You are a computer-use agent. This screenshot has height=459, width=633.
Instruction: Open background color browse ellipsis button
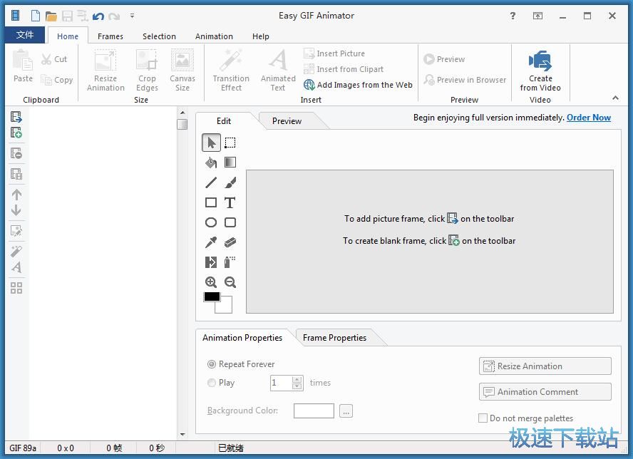point(346,411)
